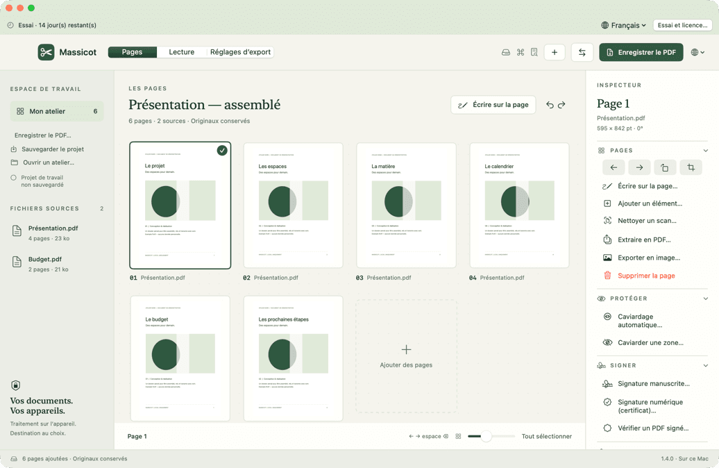Screen dimensions: 719x468
Task: Click the plus button in the toolbar
Action: pos(555,52)
